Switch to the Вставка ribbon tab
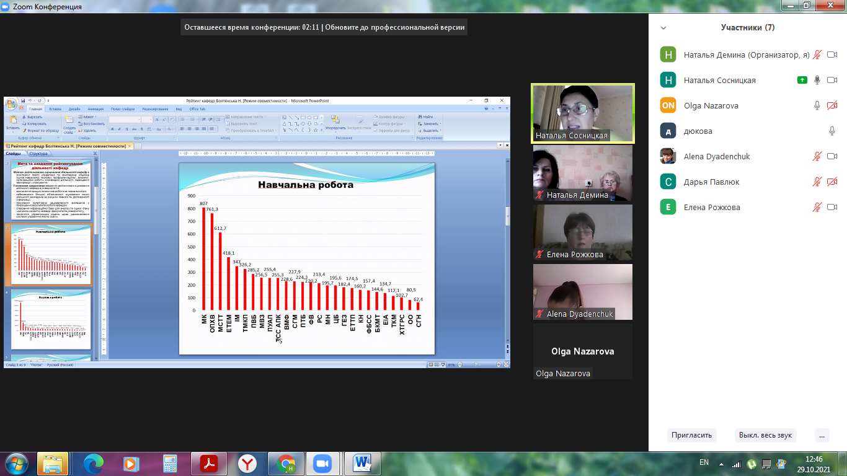The image size is (847, 476). (x=55, y=108)
